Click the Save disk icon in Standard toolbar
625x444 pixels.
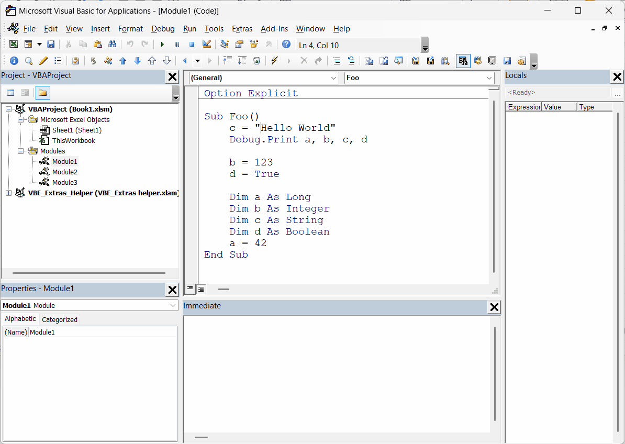pos(51,44)
